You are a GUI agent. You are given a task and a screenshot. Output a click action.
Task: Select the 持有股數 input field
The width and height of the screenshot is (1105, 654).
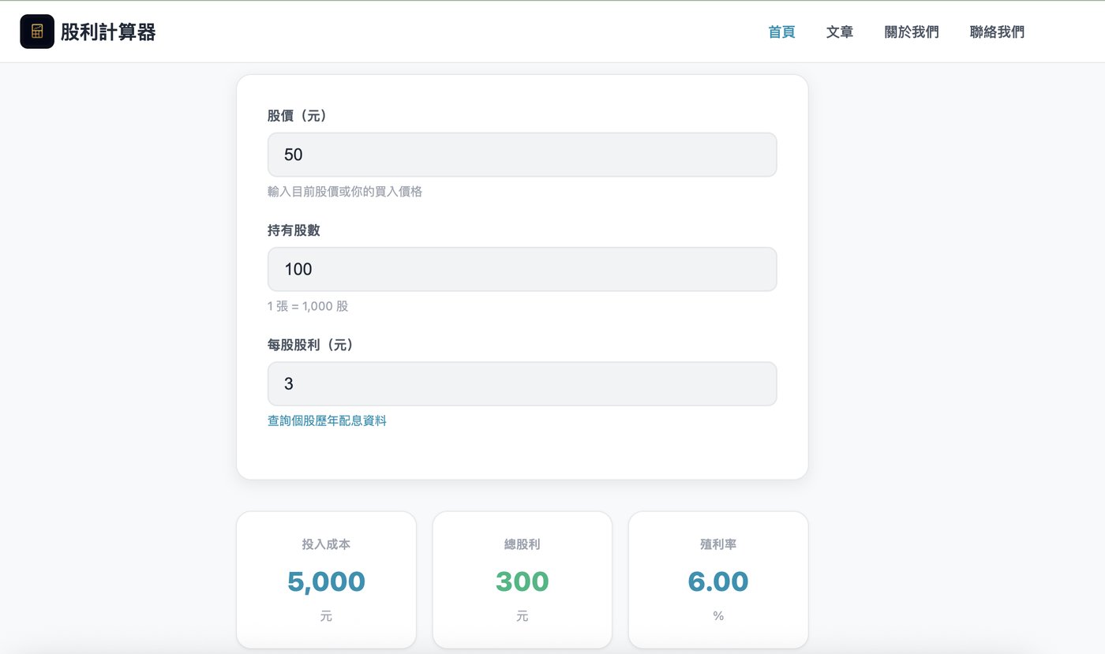click(x=523, y=269)
